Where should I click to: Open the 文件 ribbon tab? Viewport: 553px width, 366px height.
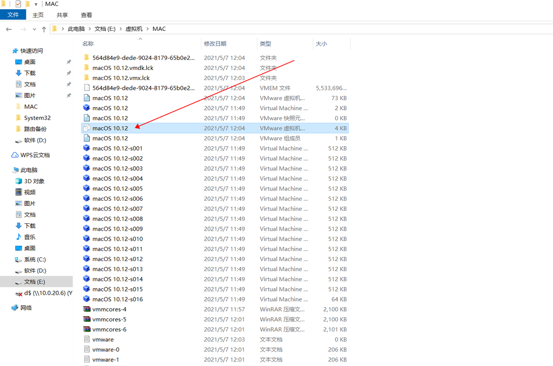pos(13,15)
